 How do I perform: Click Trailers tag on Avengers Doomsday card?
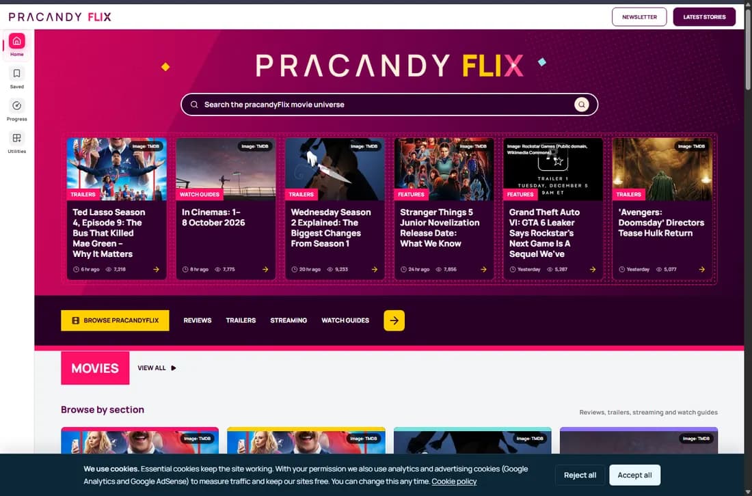(x=629, y=195)
